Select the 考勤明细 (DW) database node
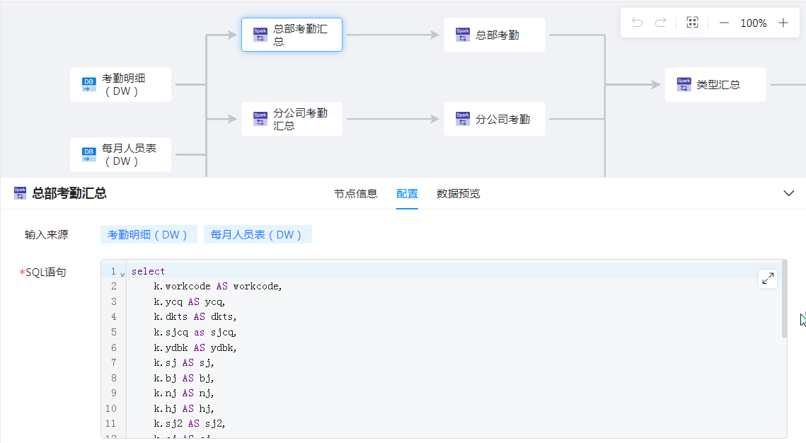Viewport: 806px width, 443px height. coord(120,85)
